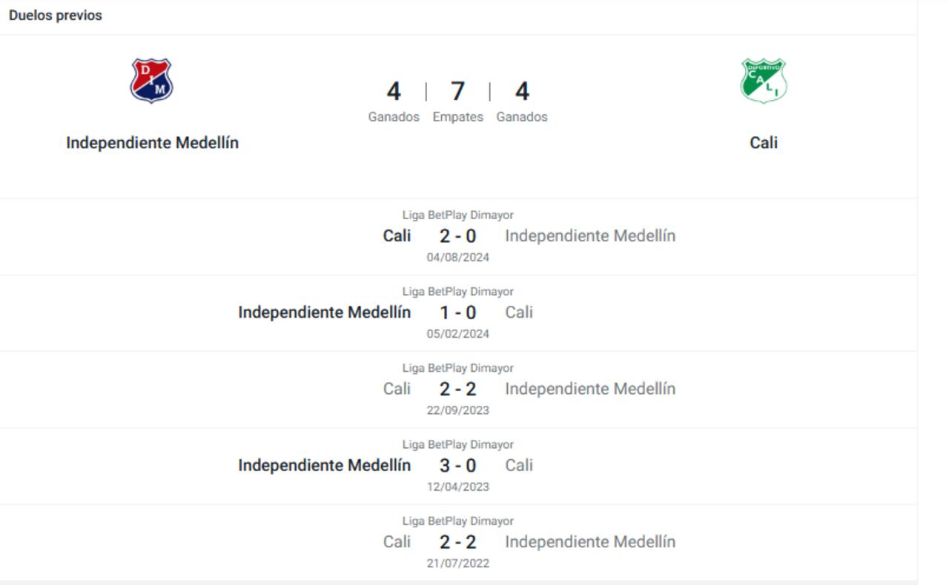Click Cali in the 1-0 match row
Viewport: 949px width, 585px height.
(x=519, y=312)
